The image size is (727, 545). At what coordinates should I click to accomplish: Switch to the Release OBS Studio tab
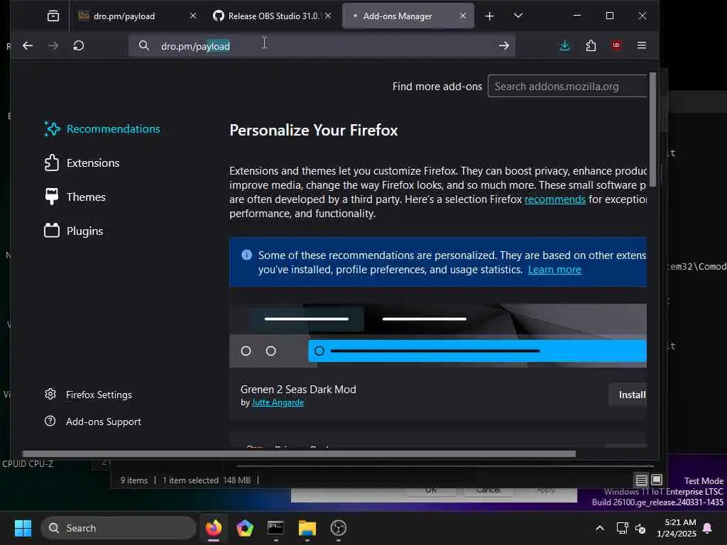(x=273, y=16)
